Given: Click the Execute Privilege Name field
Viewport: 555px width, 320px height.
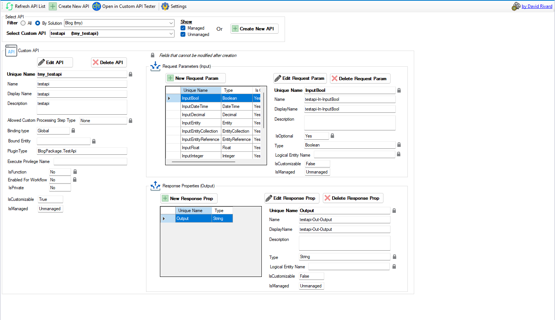Looking at the screenshot, I should pyautogui.click(x=90, y=161).
